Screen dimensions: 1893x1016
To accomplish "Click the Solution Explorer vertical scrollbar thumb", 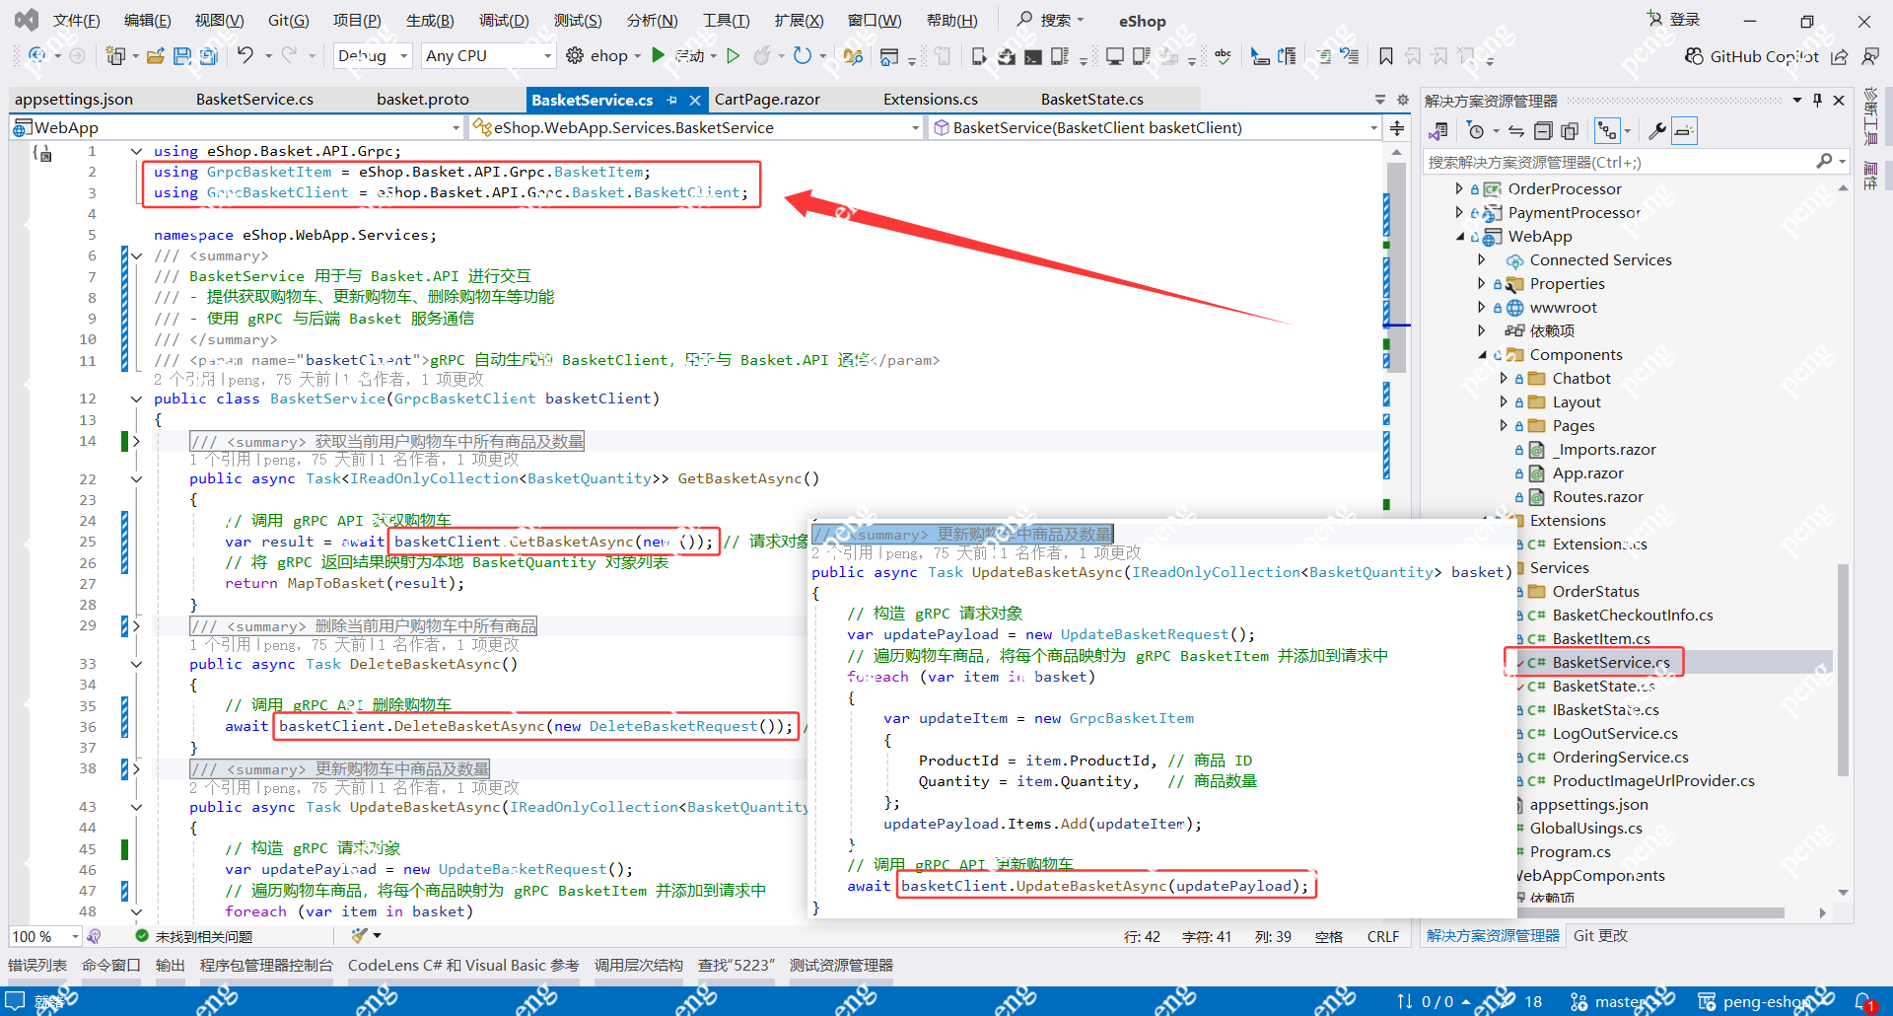I will (1843, 671).
